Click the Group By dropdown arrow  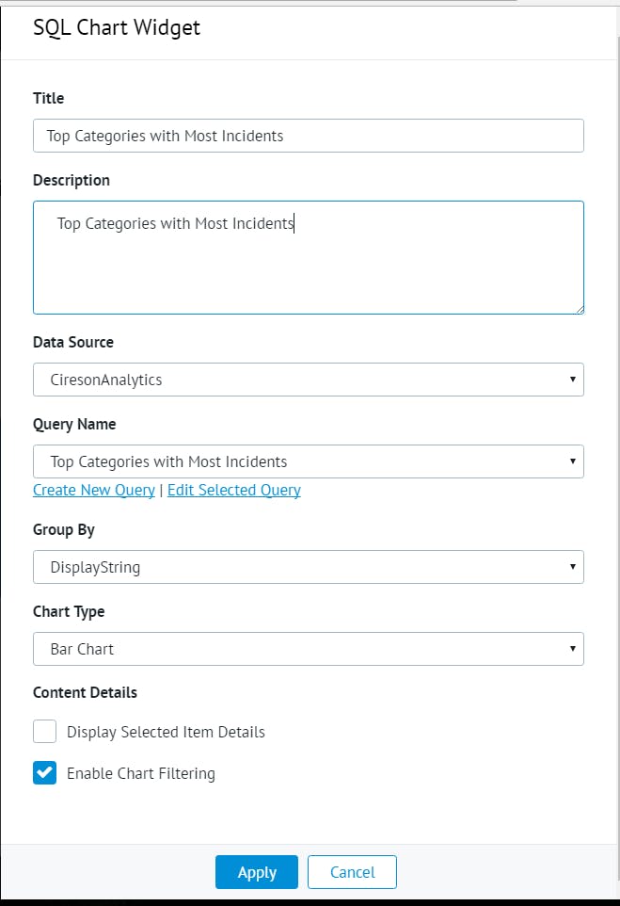(572, 567)
